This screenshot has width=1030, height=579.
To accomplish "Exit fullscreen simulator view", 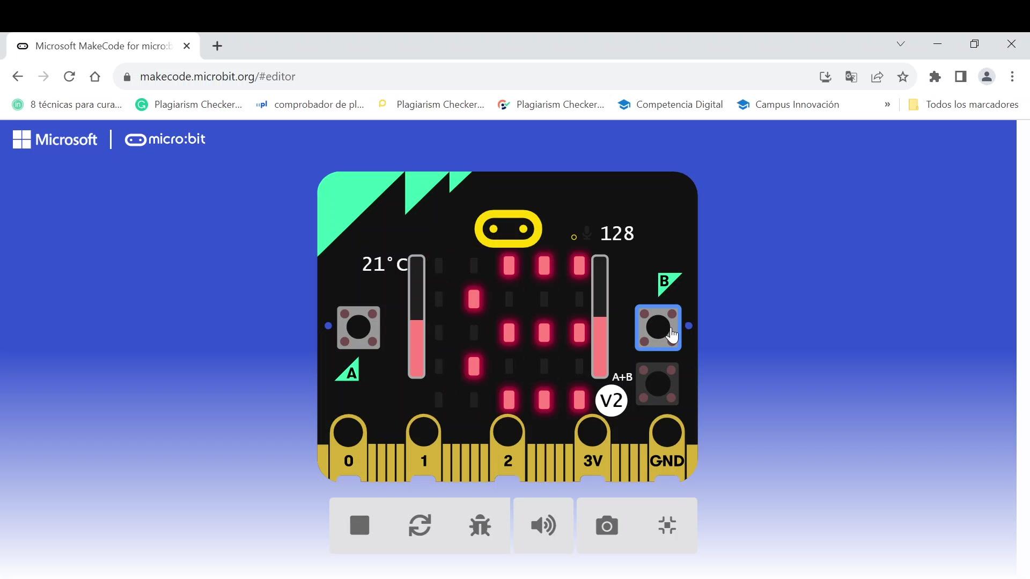I will pos(667,525).
